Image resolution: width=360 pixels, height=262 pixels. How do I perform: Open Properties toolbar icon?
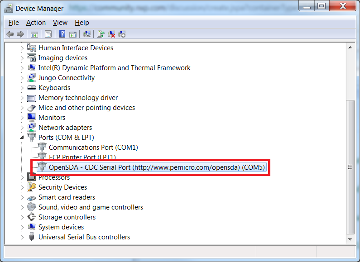click(x=48, y=34)
